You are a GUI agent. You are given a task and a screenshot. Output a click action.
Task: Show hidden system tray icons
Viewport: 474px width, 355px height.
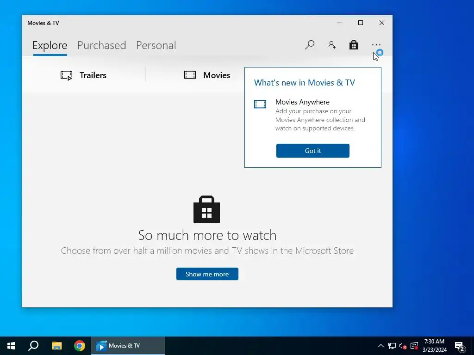tap(381, 346)
